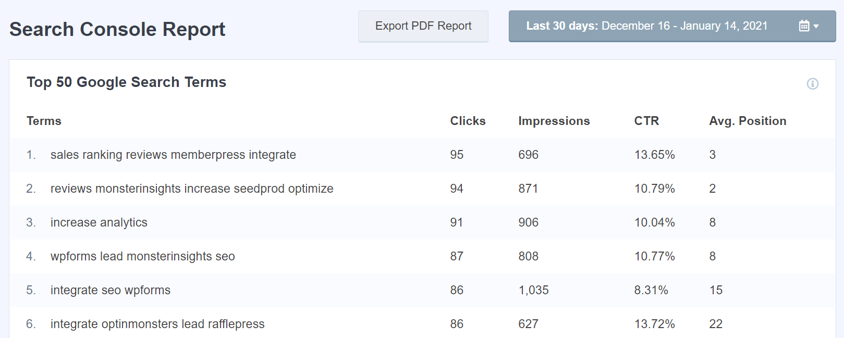844x338 pixels.
Task: Select 'wpforms lead monsterinsights seo' entry
Action: pos(142,256)
